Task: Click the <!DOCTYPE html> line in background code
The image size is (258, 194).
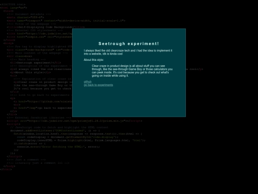Action: [x=13, y=4]
